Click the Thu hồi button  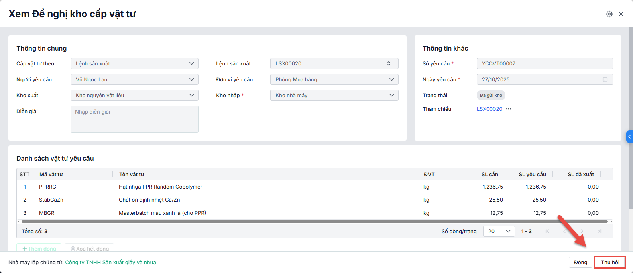tap(610, 262)
